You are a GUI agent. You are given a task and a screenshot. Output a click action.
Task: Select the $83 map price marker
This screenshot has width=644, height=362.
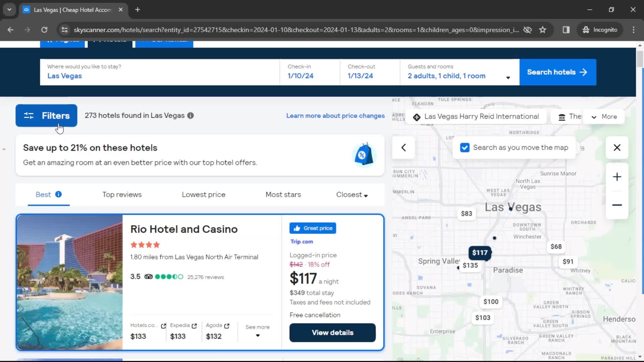[467, 214]
